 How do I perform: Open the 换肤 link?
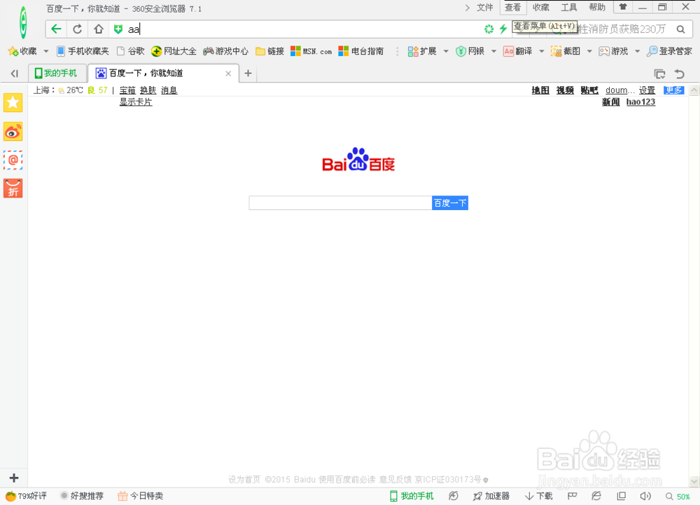(148, 90)
